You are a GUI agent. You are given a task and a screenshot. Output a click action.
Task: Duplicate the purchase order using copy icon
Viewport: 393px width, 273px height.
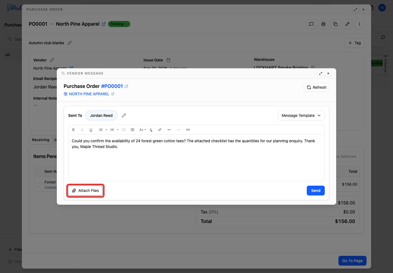coord(335,24)
